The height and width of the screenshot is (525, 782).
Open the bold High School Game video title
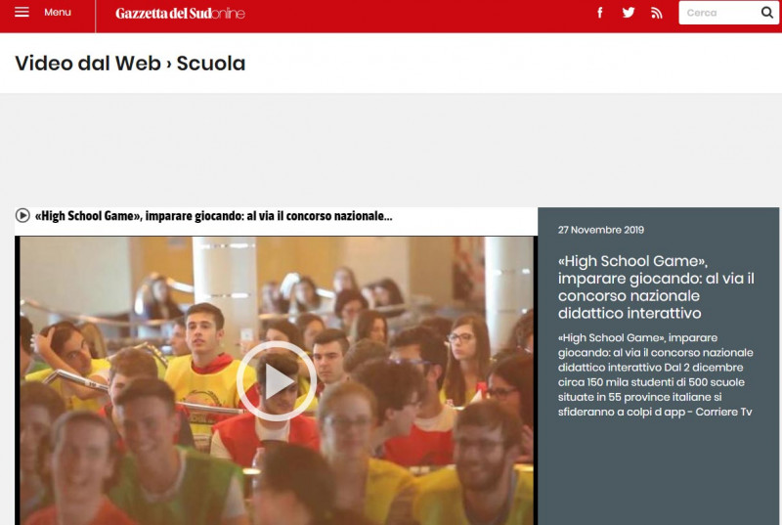(213, 216)
